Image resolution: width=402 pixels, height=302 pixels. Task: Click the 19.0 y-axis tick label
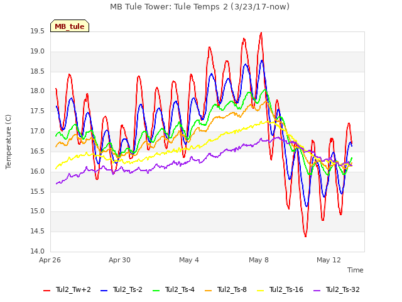tap(38, 52)
